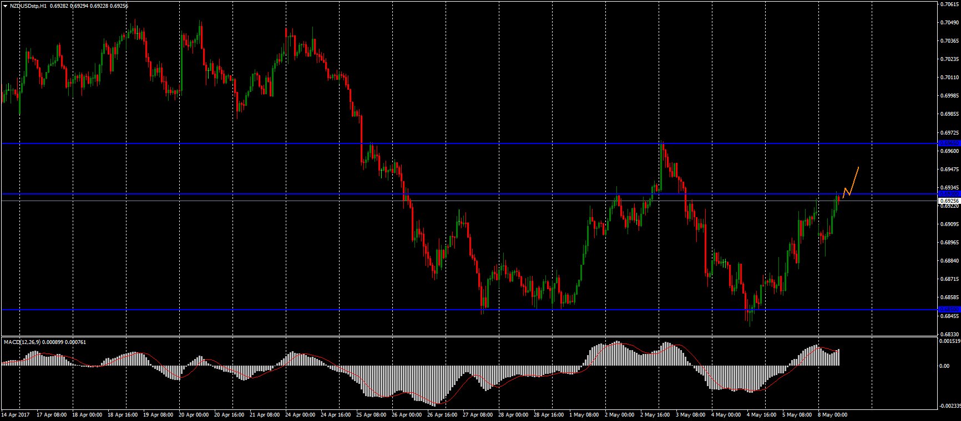Select the orange zigzag trendline drawing
The width and height of the screenshot is (961, 421).
851,182
